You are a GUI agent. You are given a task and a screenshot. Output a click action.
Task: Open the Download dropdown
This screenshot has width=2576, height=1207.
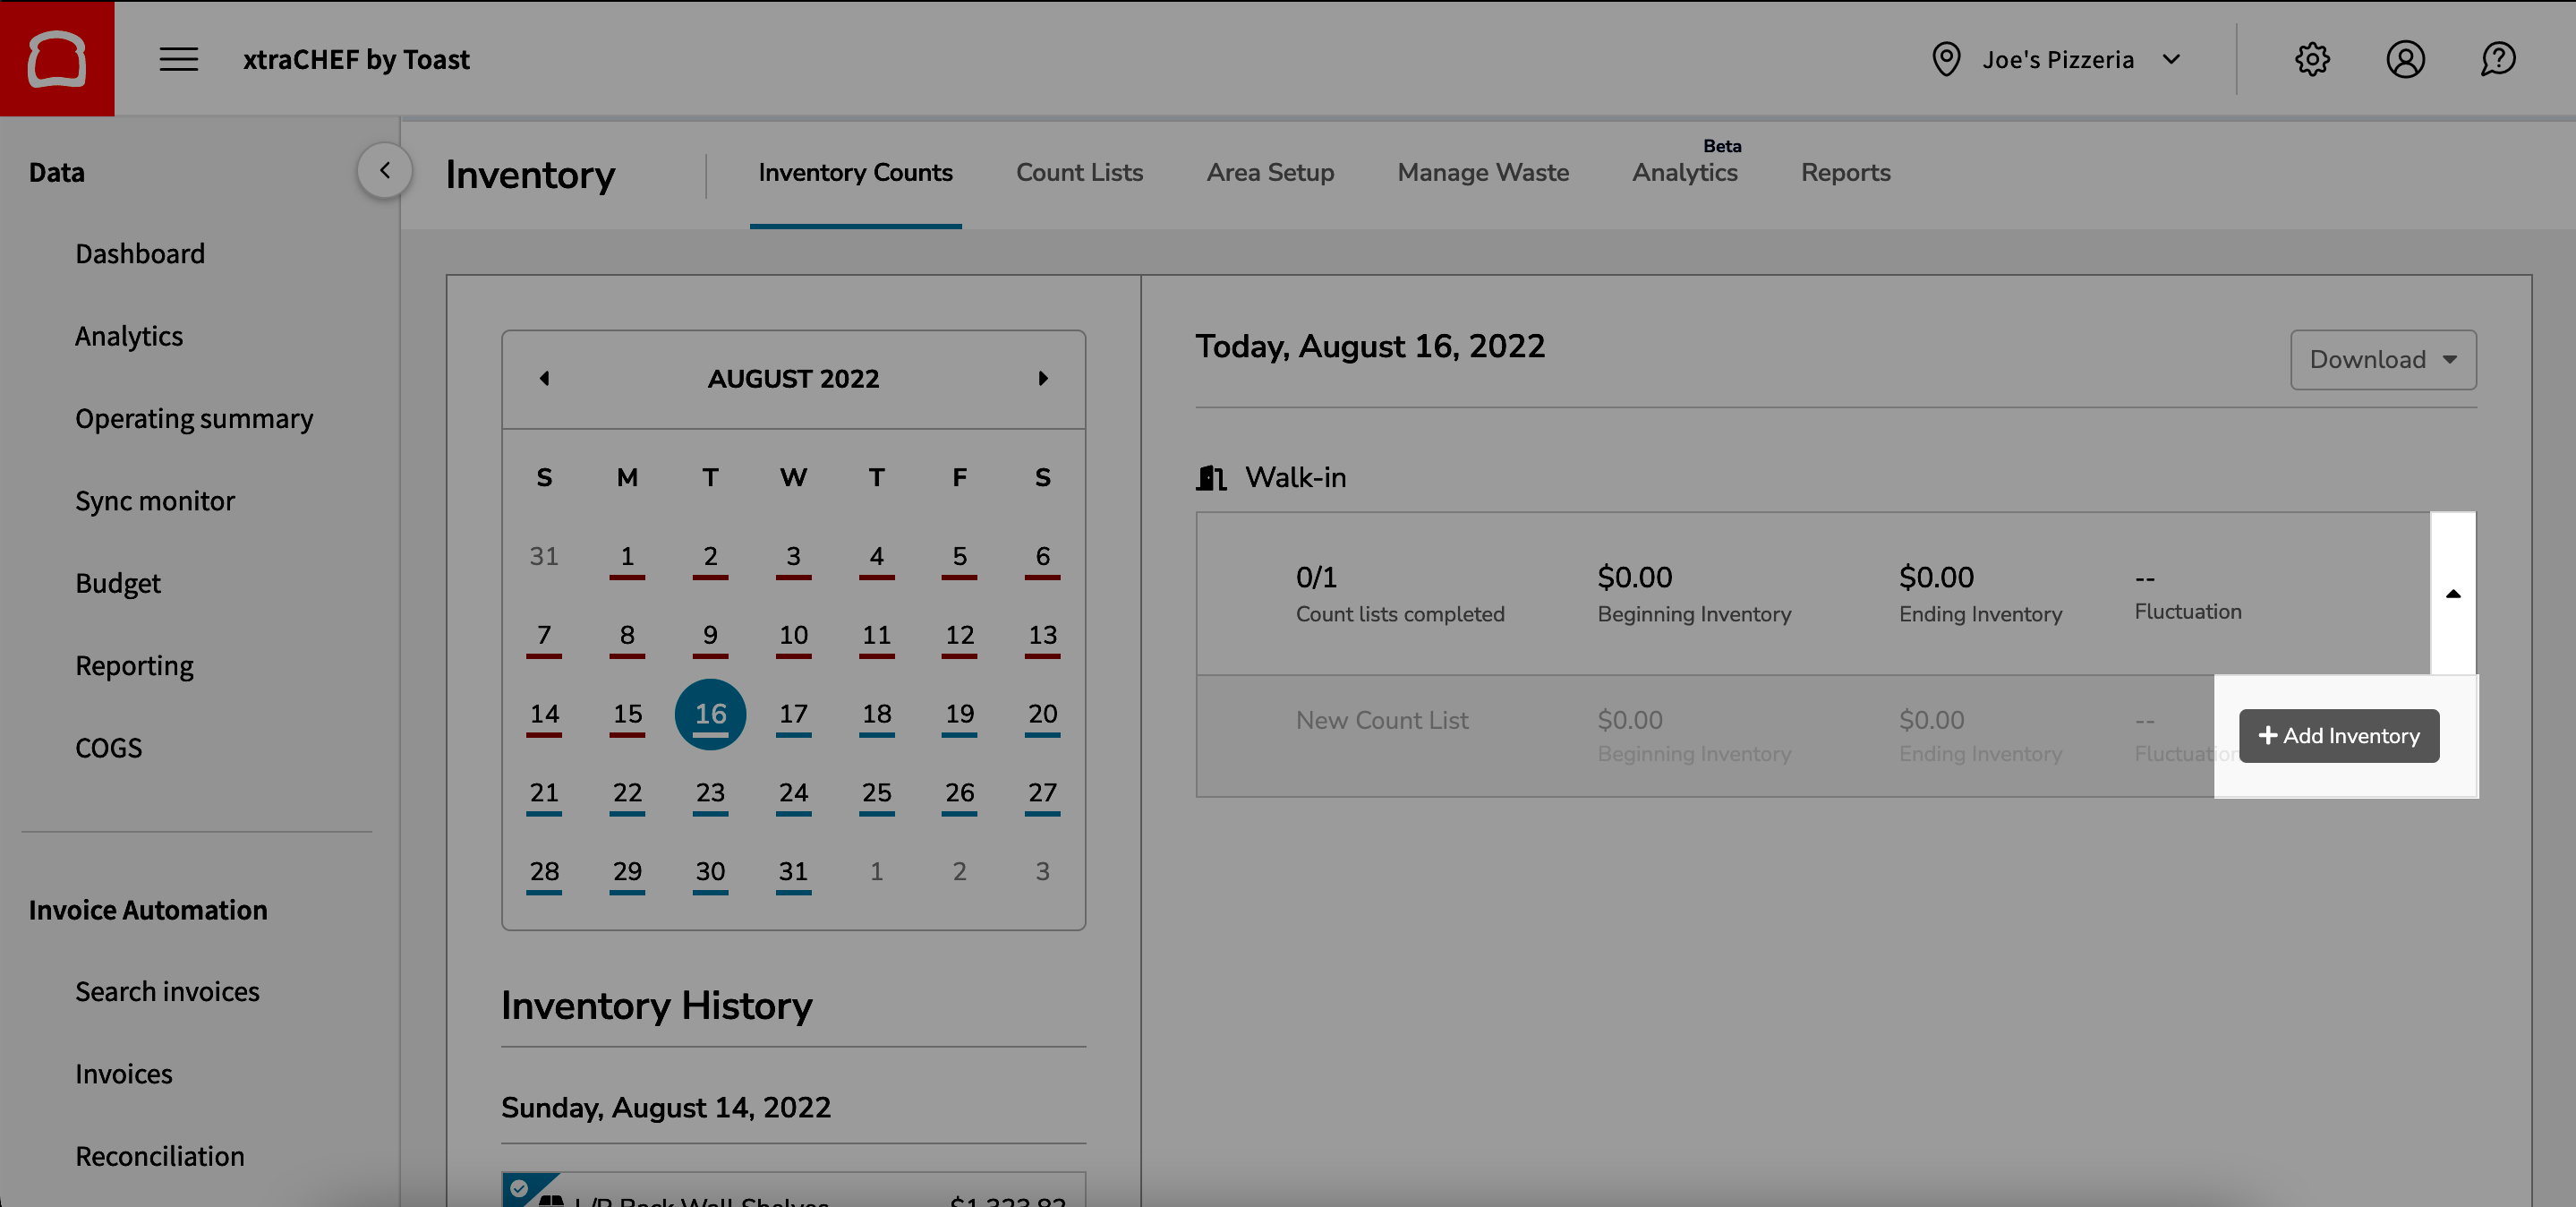pyautogui.click(x=2382, y=360)
